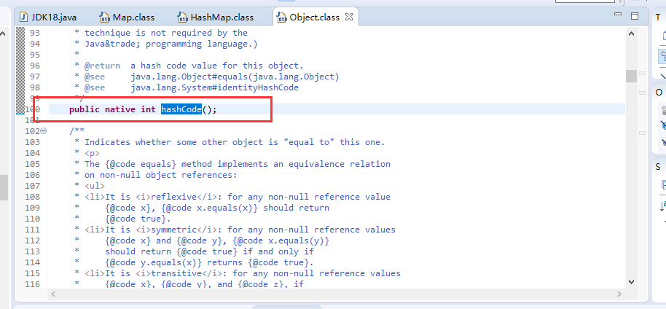Click the JDK18.java file icon

pyautogui.click(x=24, y=17)
